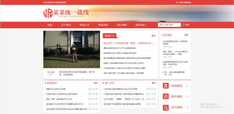The image size is (234, 114).
Task: Open the 国内首条 隧道左线贯通 document item
Action: (122, 104)
